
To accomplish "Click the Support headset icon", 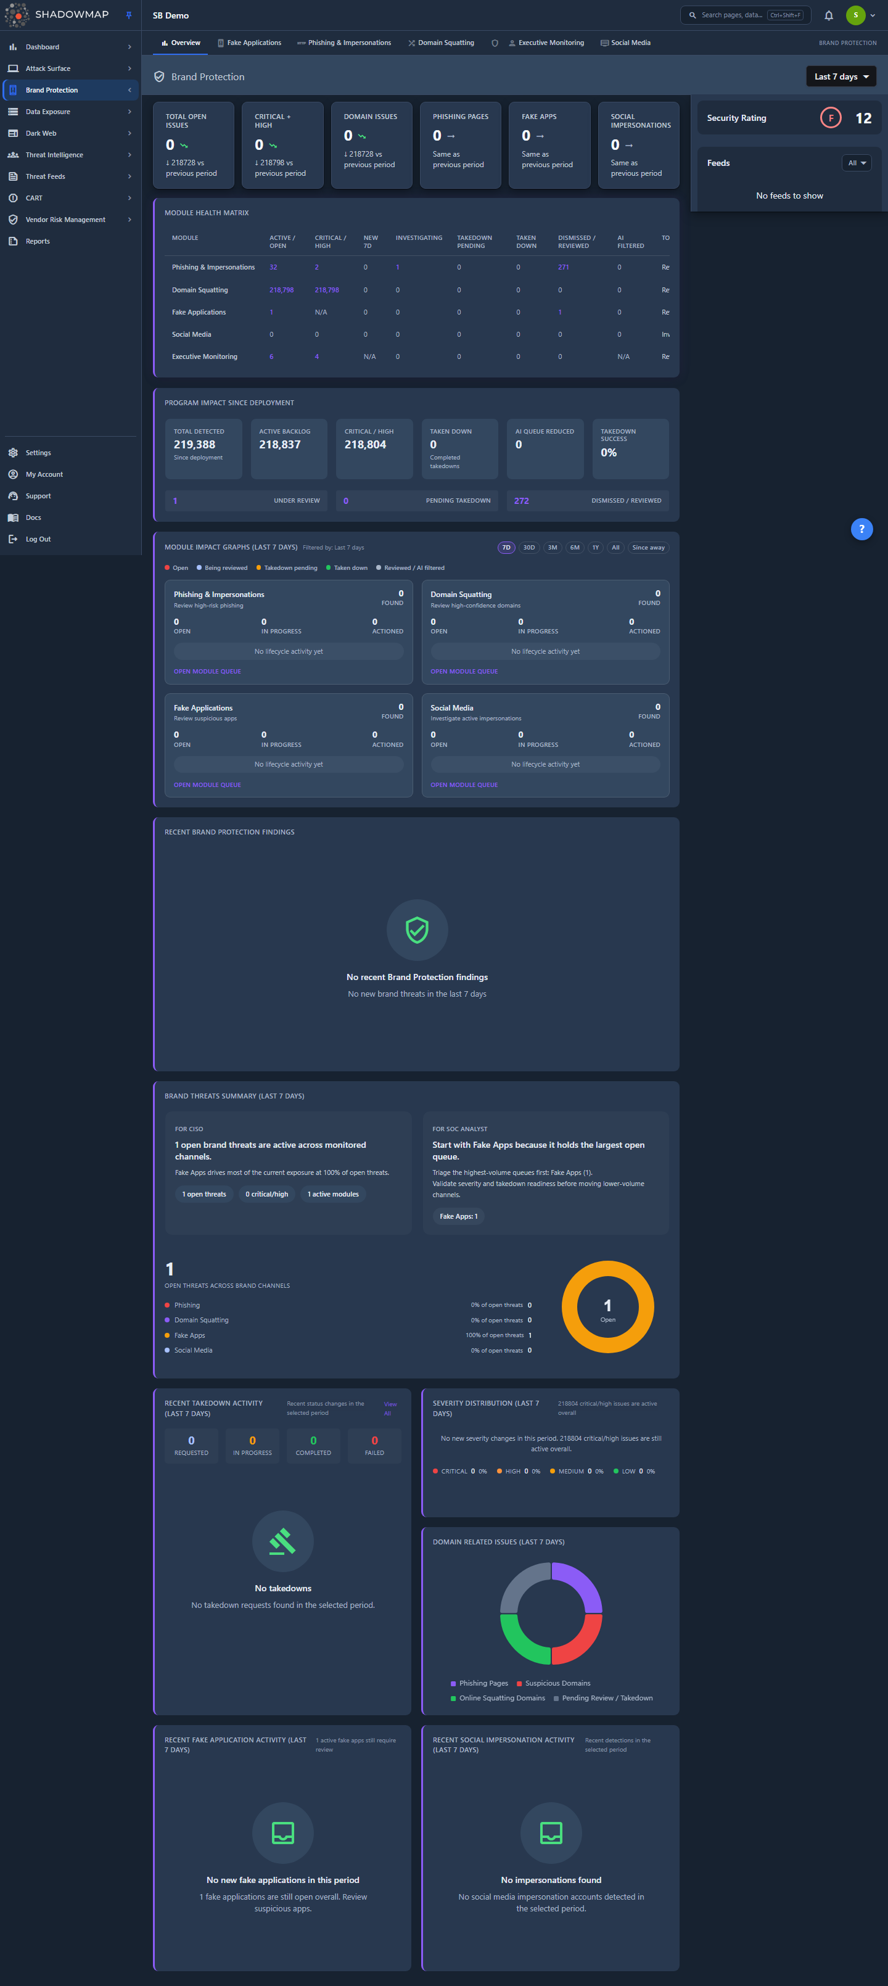I will pyautogui.click(x=13, y=496).
